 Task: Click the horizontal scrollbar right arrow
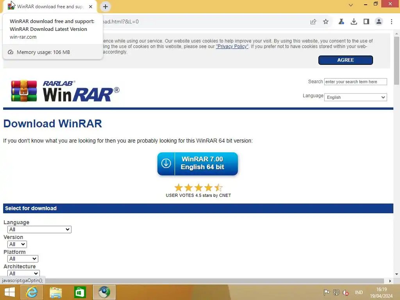(390, 281)
